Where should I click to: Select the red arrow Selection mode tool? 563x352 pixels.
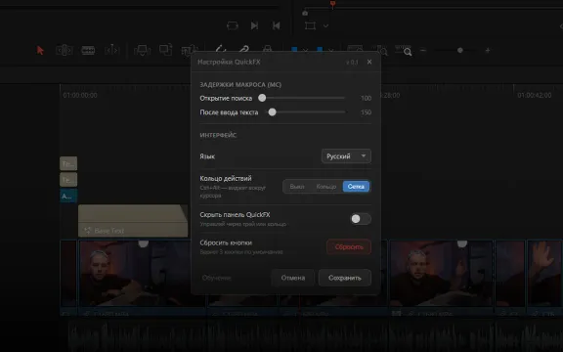point(40,50)
